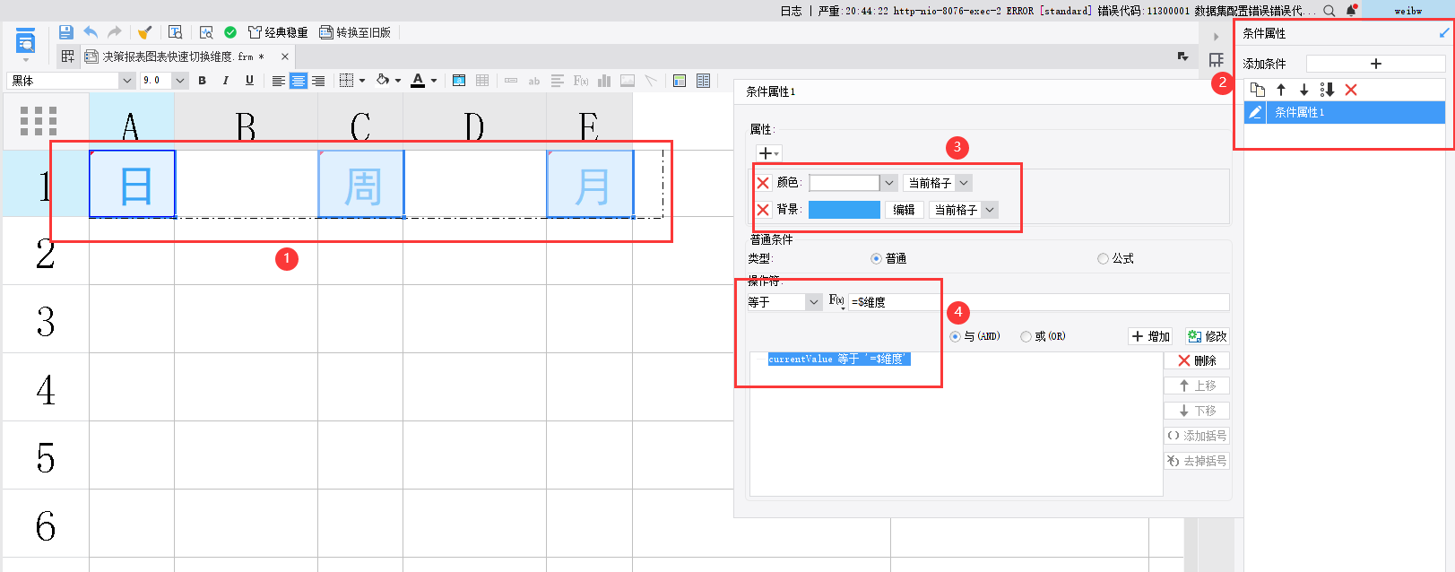This screenshot has height=572, width=1455.
Task: Select cell A1 containing 日
Action: coord(132,184)
